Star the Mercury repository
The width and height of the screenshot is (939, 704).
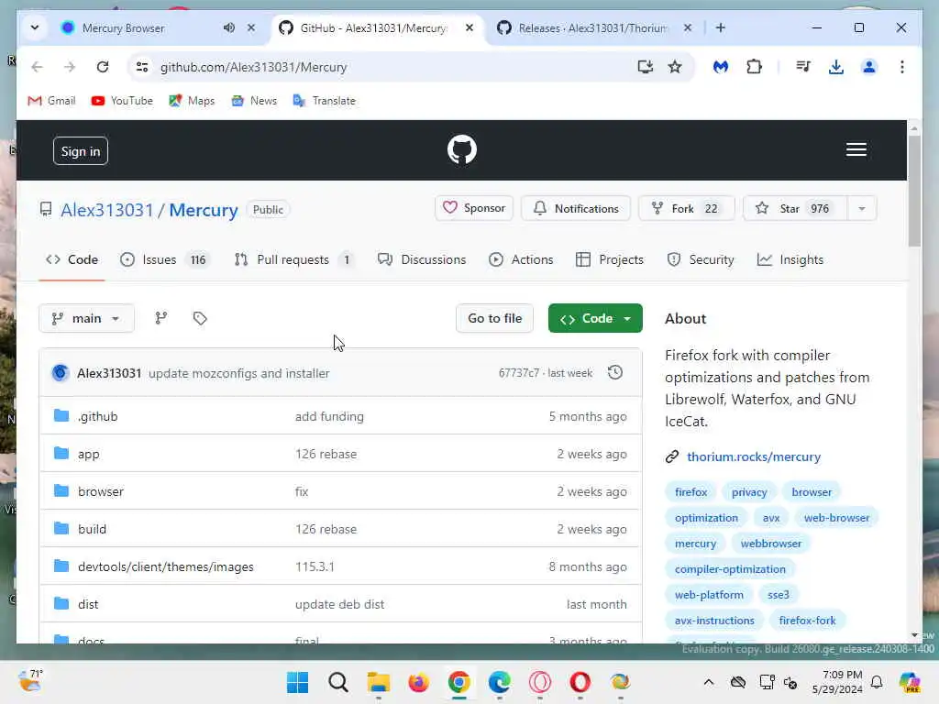795,208
